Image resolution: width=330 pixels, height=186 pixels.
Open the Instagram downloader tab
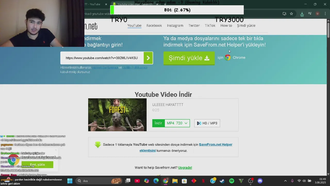point(175,25)
